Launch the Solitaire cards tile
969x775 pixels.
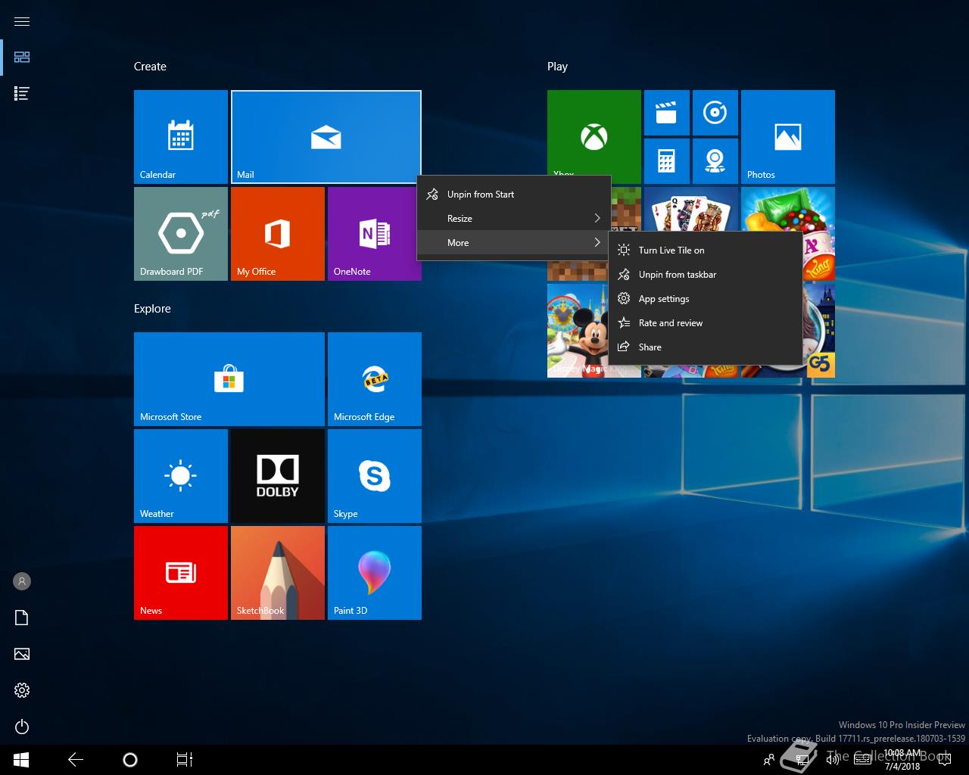click(x=690, y=208)
